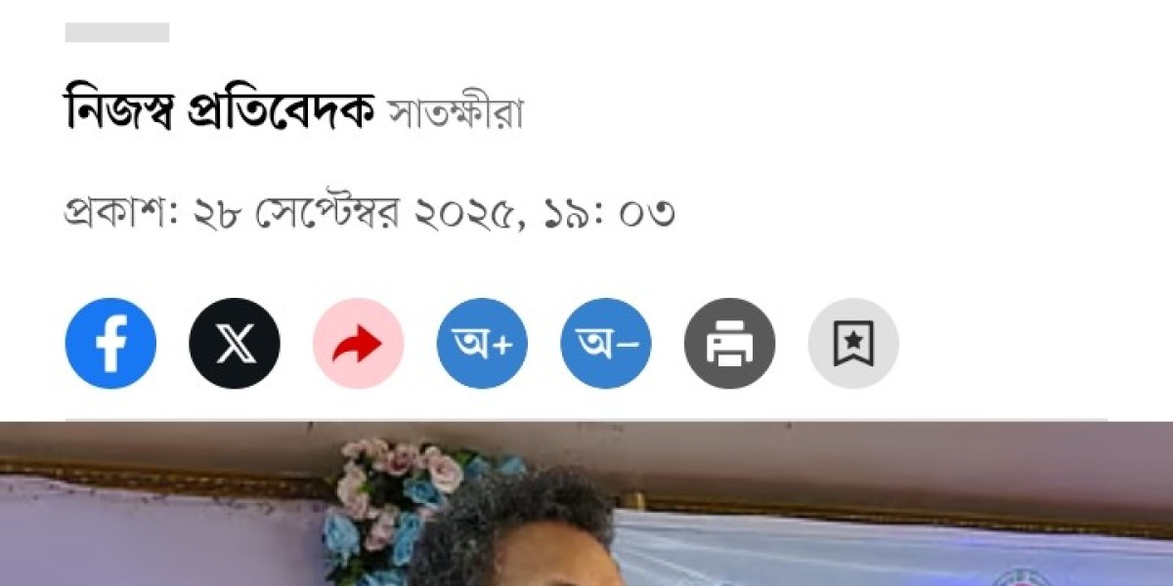Screen dimensions: 1173x586
Task: Increase font size with অ+ button
Action: point(482,344)
